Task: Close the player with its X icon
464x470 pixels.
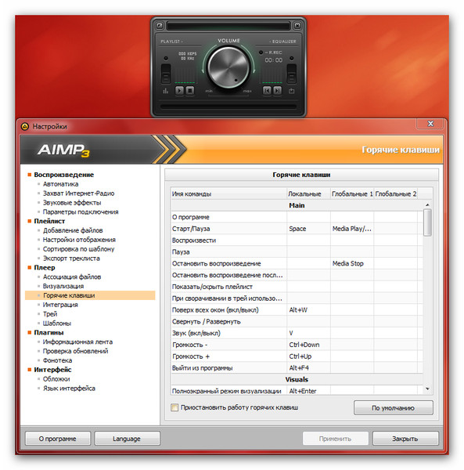Action: 297,26
